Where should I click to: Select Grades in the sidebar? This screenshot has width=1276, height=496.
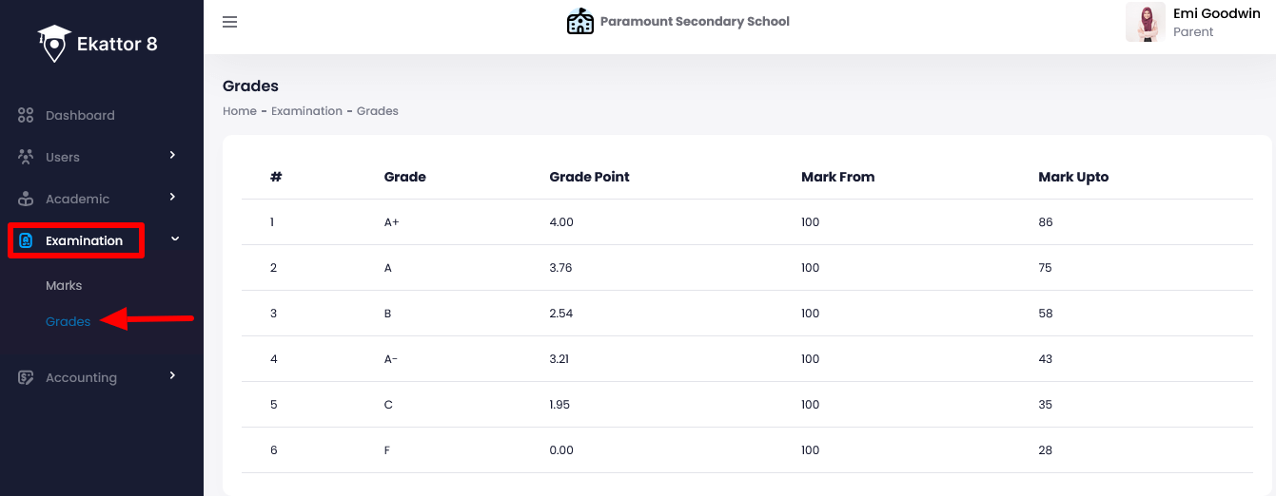coord(69,321)
